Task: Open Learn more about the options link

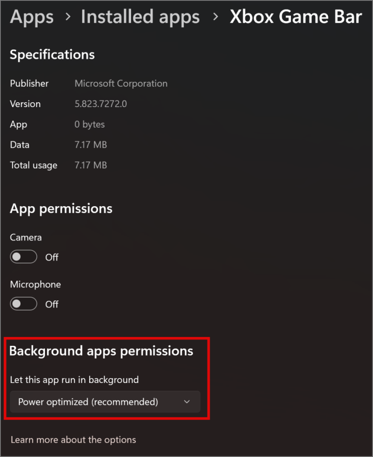Action: (73, 440)
